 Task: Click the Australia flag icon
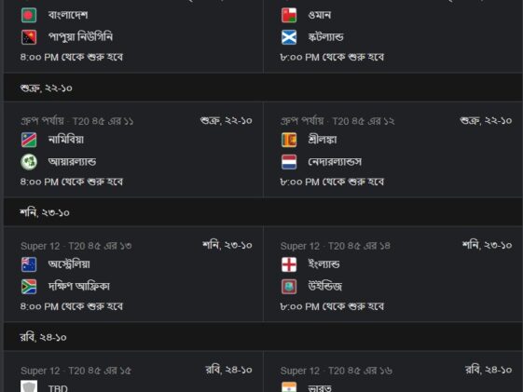tap(29, 264)
